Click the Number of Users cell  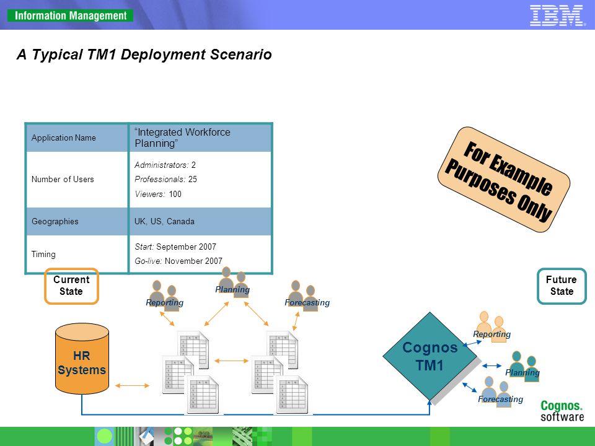[x=77, y=180]
